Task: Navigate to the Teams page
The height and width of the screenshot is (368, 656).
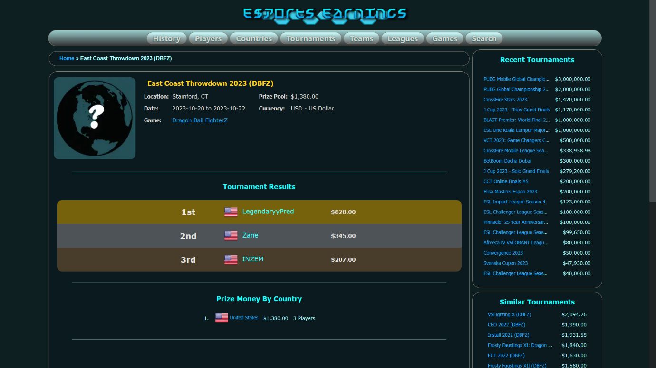Action: click(361, 38)
